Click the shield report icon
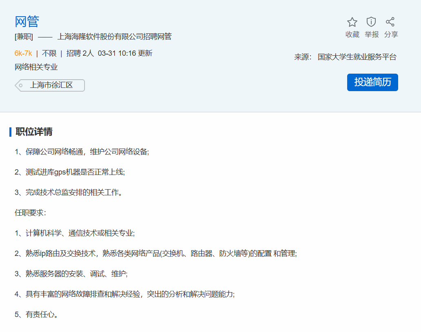This screenshot has width=421, height=332. [x=371, y=22]
